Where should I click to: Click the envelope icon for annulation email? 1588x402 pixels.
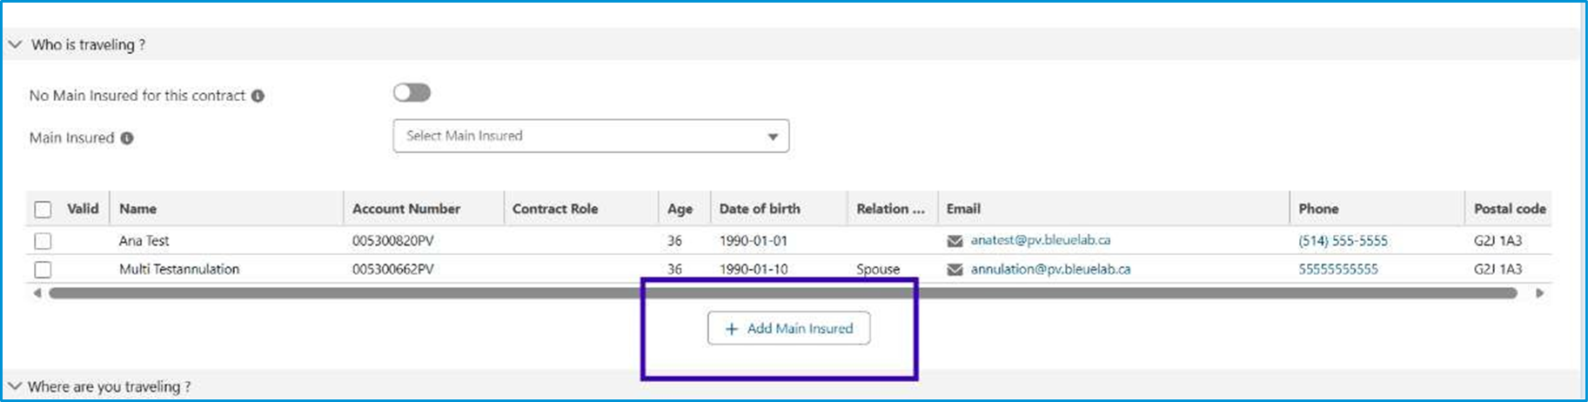[x=955, y=270]
